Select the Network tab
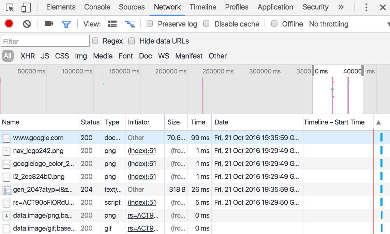This screenshot has width=390, height=234. [x=167, y=7]
